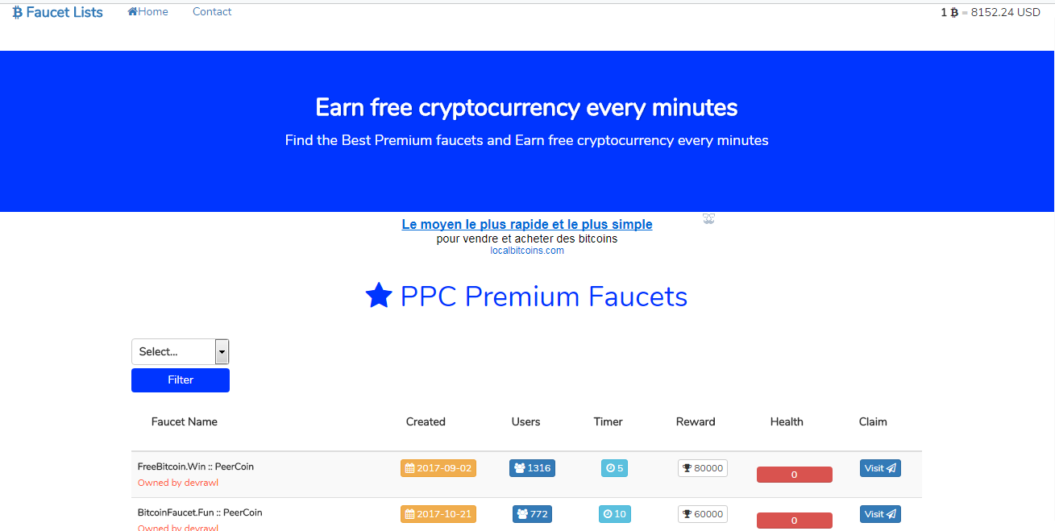Visit the FreeBitcoin.Win PeerCoin faucet
The width and height of the screenshot is (1055, 531).
coord(880,468)
